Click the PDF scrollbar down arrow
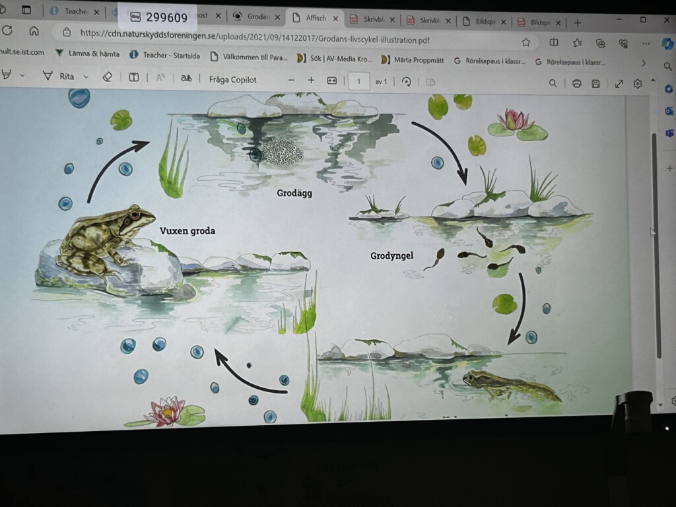This screenshot has height=507, width=676. pos(660,405)
